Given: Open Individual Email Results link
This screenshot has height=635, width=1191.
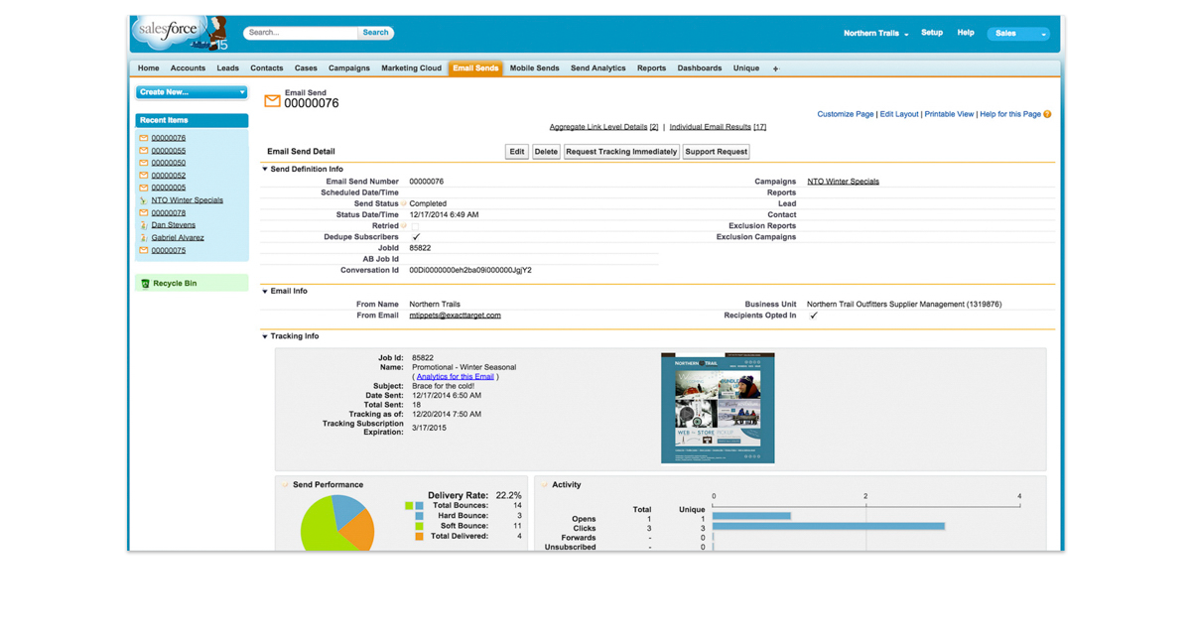Looking at the screenshot, I should coord(718,127).
